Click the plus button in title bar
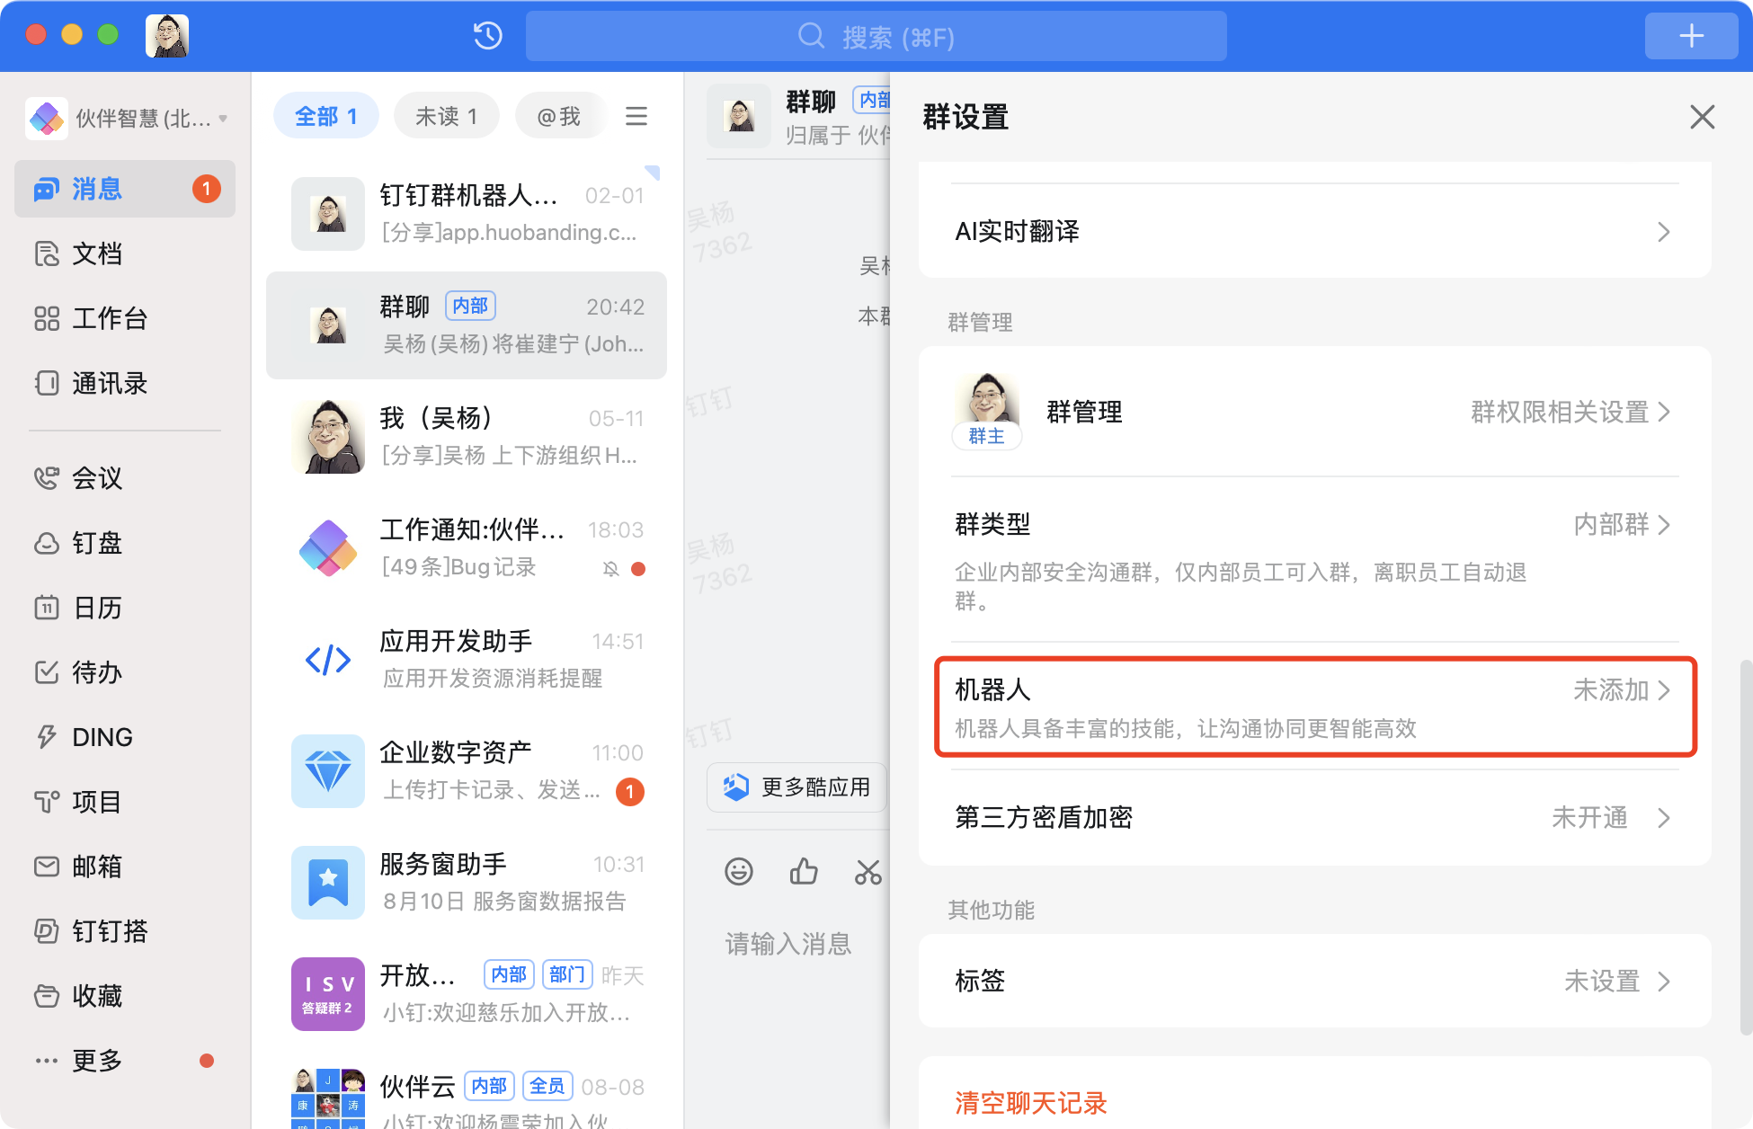 1691,36
